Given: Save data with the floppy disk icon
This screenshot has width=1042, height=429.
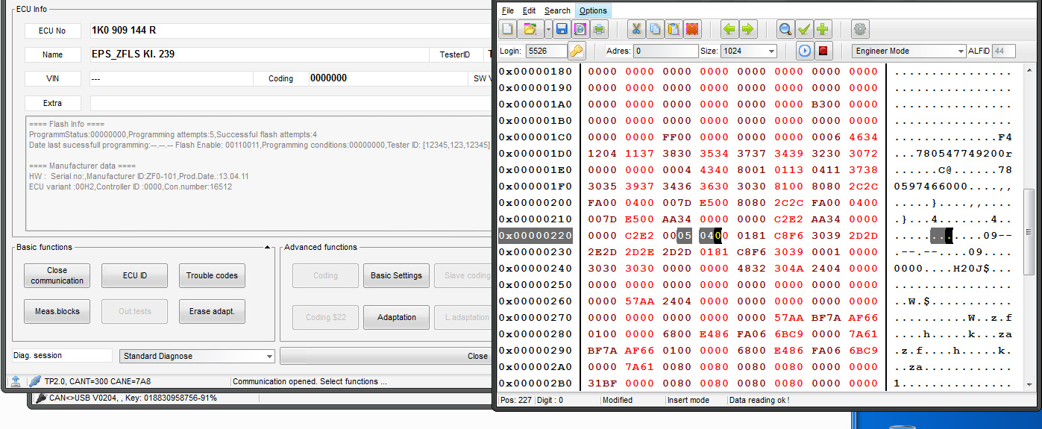Looking at the screenshot, I should pos(562,29).
